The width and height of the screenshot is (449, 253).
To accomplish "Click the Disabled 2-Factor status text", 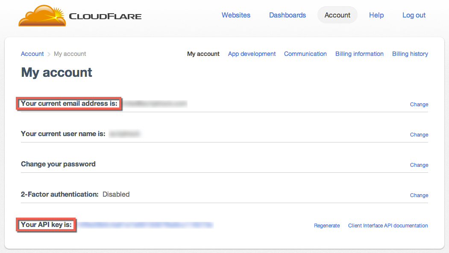I will tap(116, 195).
